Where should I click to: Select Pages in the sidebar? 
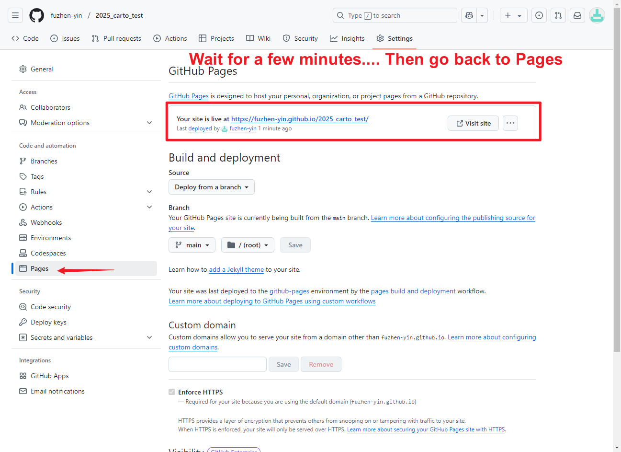pyautogui.click(x=86, y=268)
